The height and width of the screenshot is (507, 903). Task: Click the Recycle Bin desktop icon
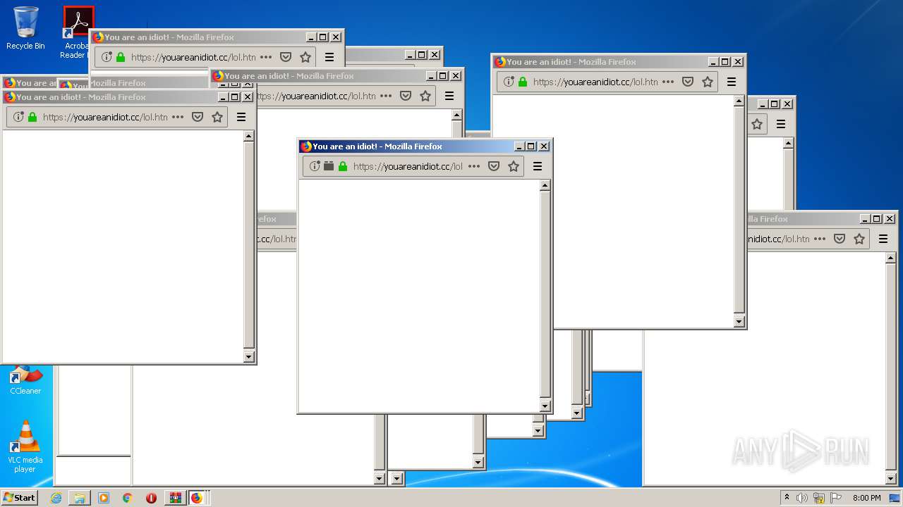pos(25,28)
